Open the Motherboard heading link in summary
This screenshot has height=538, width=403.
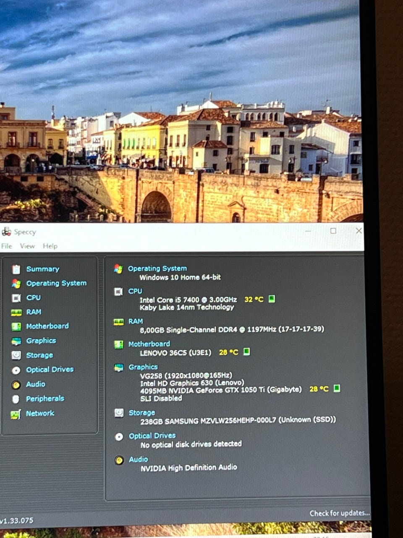click(149, 344)
